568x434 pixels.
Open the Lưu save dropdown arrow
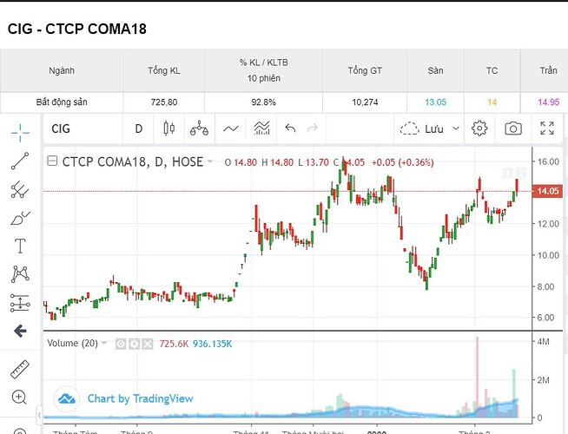click(456, 128)
